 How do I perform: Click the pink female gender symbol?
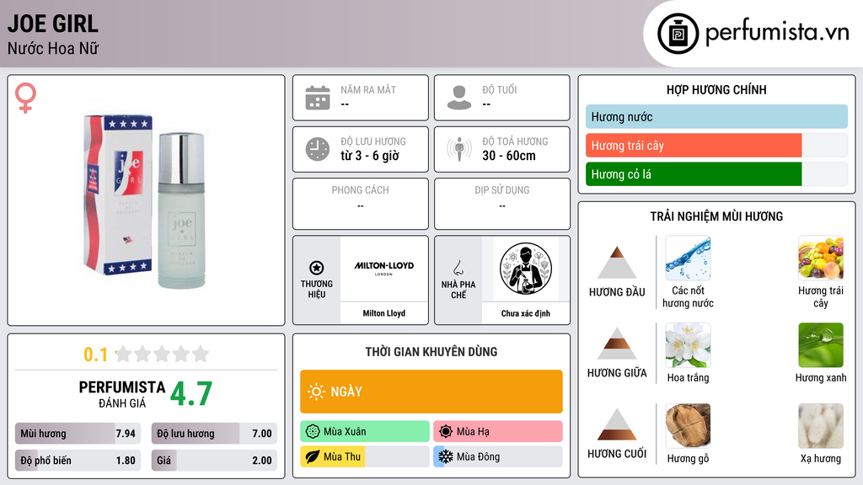click(x=25, y=98)
